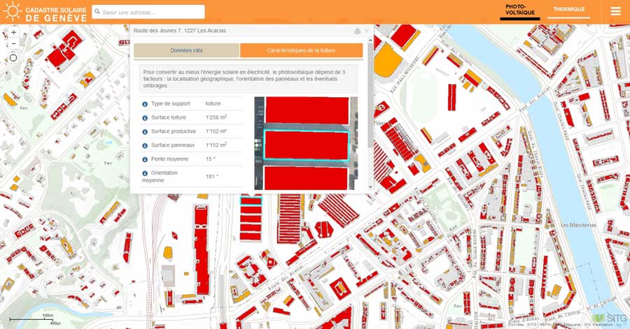
Task: Zoom out of the map
Action: [x=13, y=44]
